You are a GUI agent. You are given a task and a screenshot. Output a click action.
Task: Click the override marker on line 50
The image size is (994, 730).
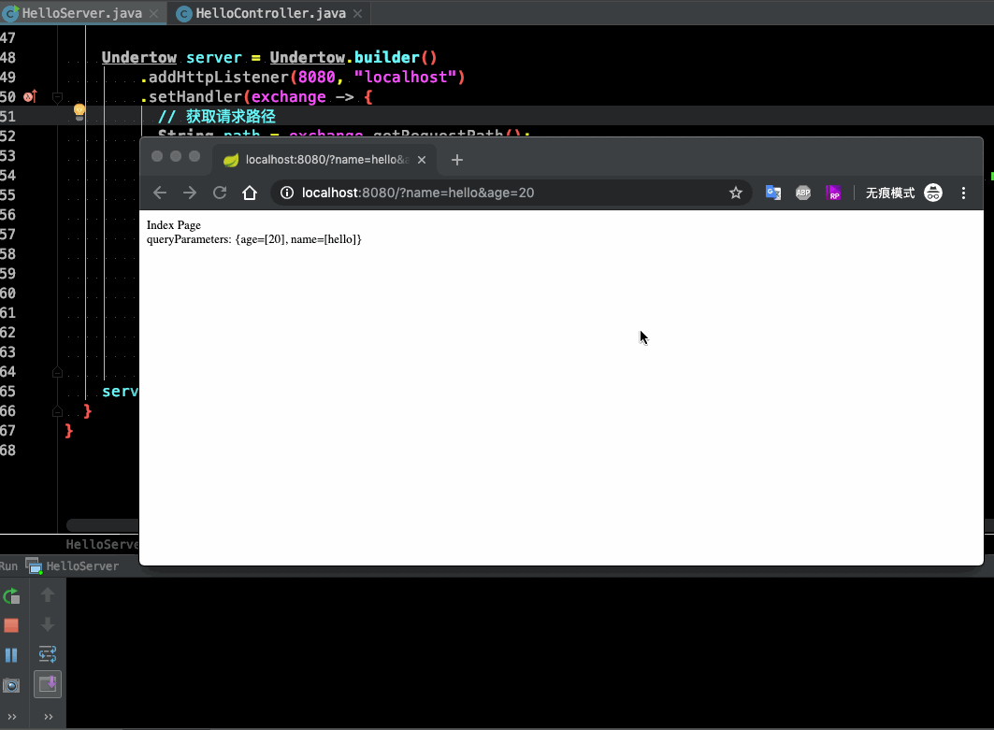tap(31, 96)
